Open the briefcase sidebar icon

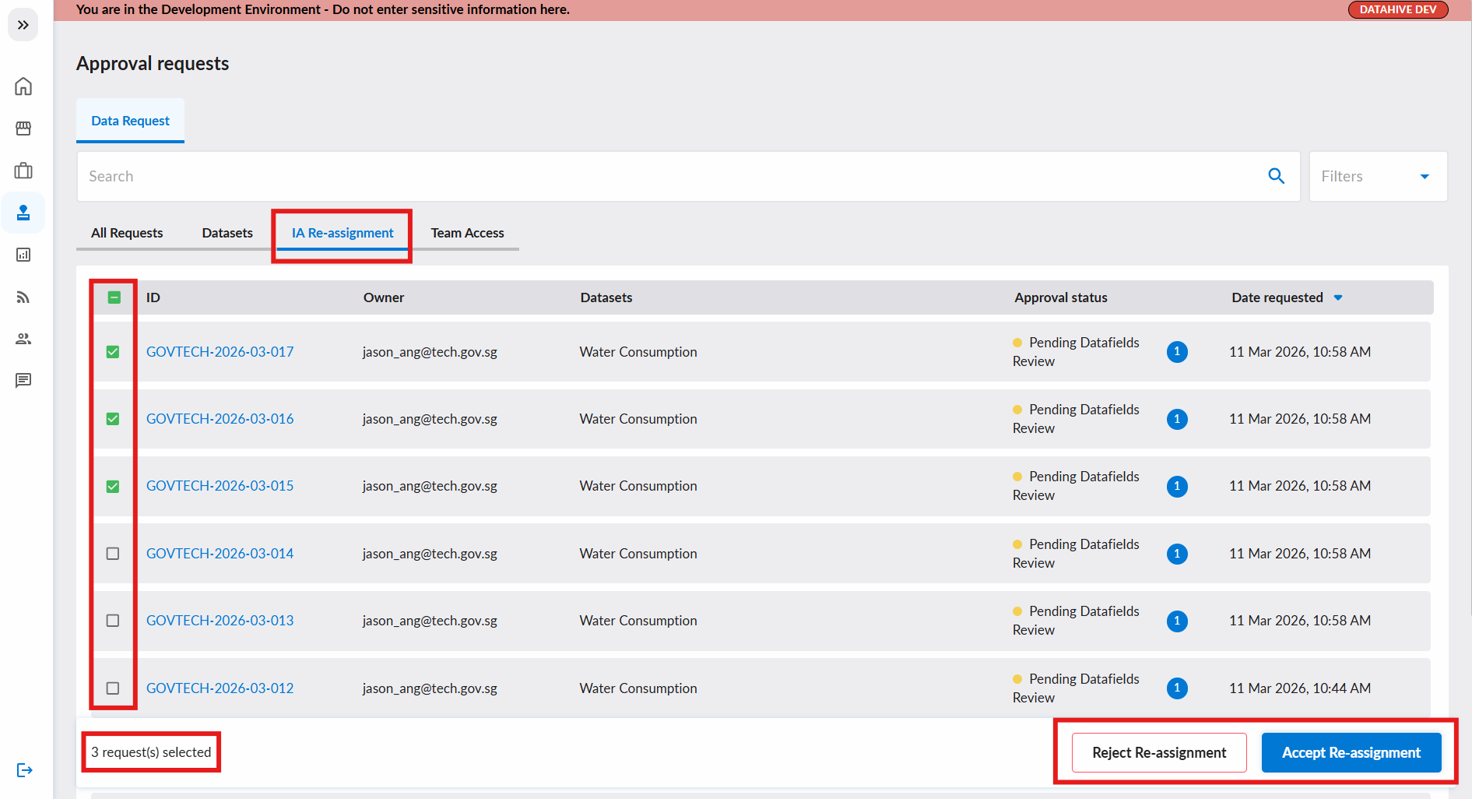click(x=23, y=171)
